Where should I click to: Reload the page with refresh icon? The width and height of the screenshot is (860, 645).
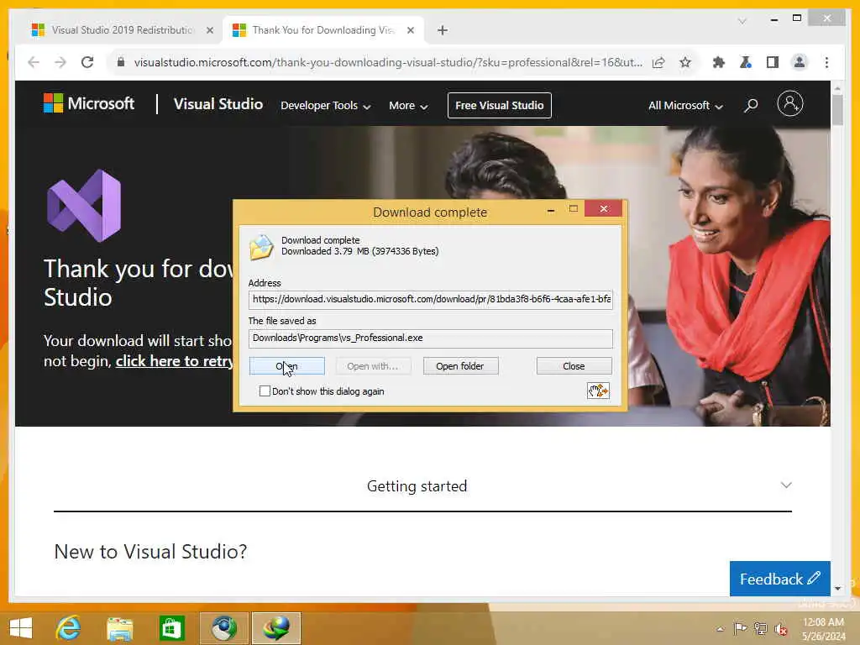pos(87,62)
